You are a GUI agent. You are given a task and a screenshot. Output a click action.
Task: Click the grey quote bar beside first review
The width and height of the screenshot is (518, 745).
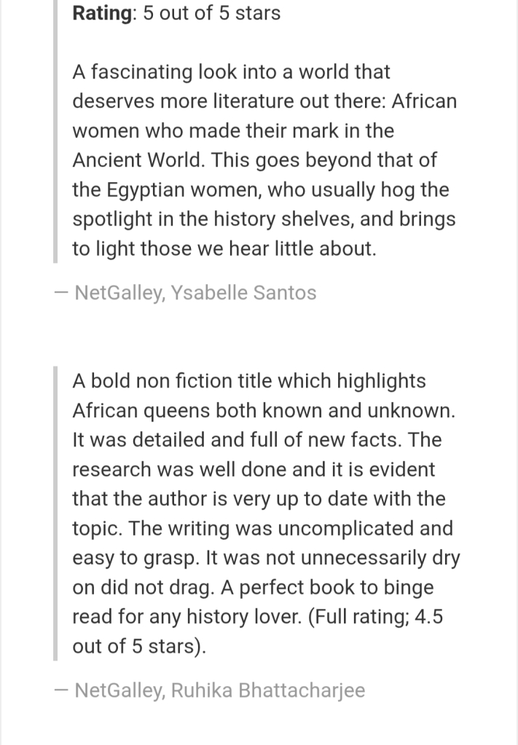pos(56,131)
